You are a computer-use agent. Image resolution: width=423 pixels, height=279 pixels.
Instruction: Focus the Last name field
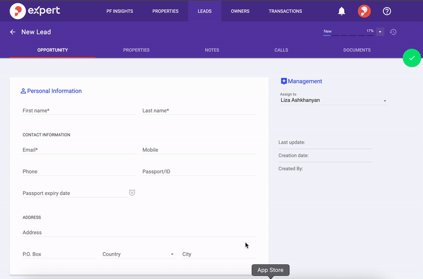(x=199, y=111)
